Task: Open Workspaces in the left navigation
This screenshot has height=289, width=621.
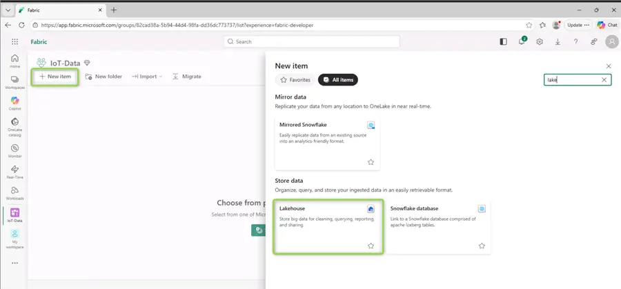Action: coord(14,82)
